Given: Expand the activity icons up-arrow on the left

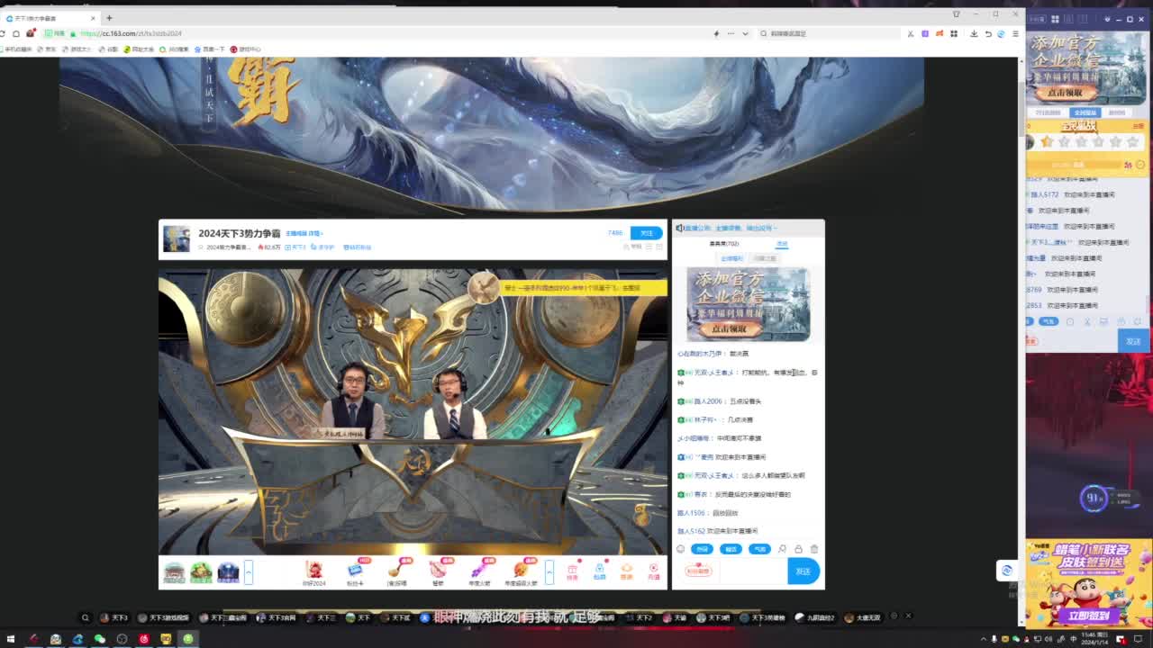Looking at the screenshot, I should tap(249, 571).
